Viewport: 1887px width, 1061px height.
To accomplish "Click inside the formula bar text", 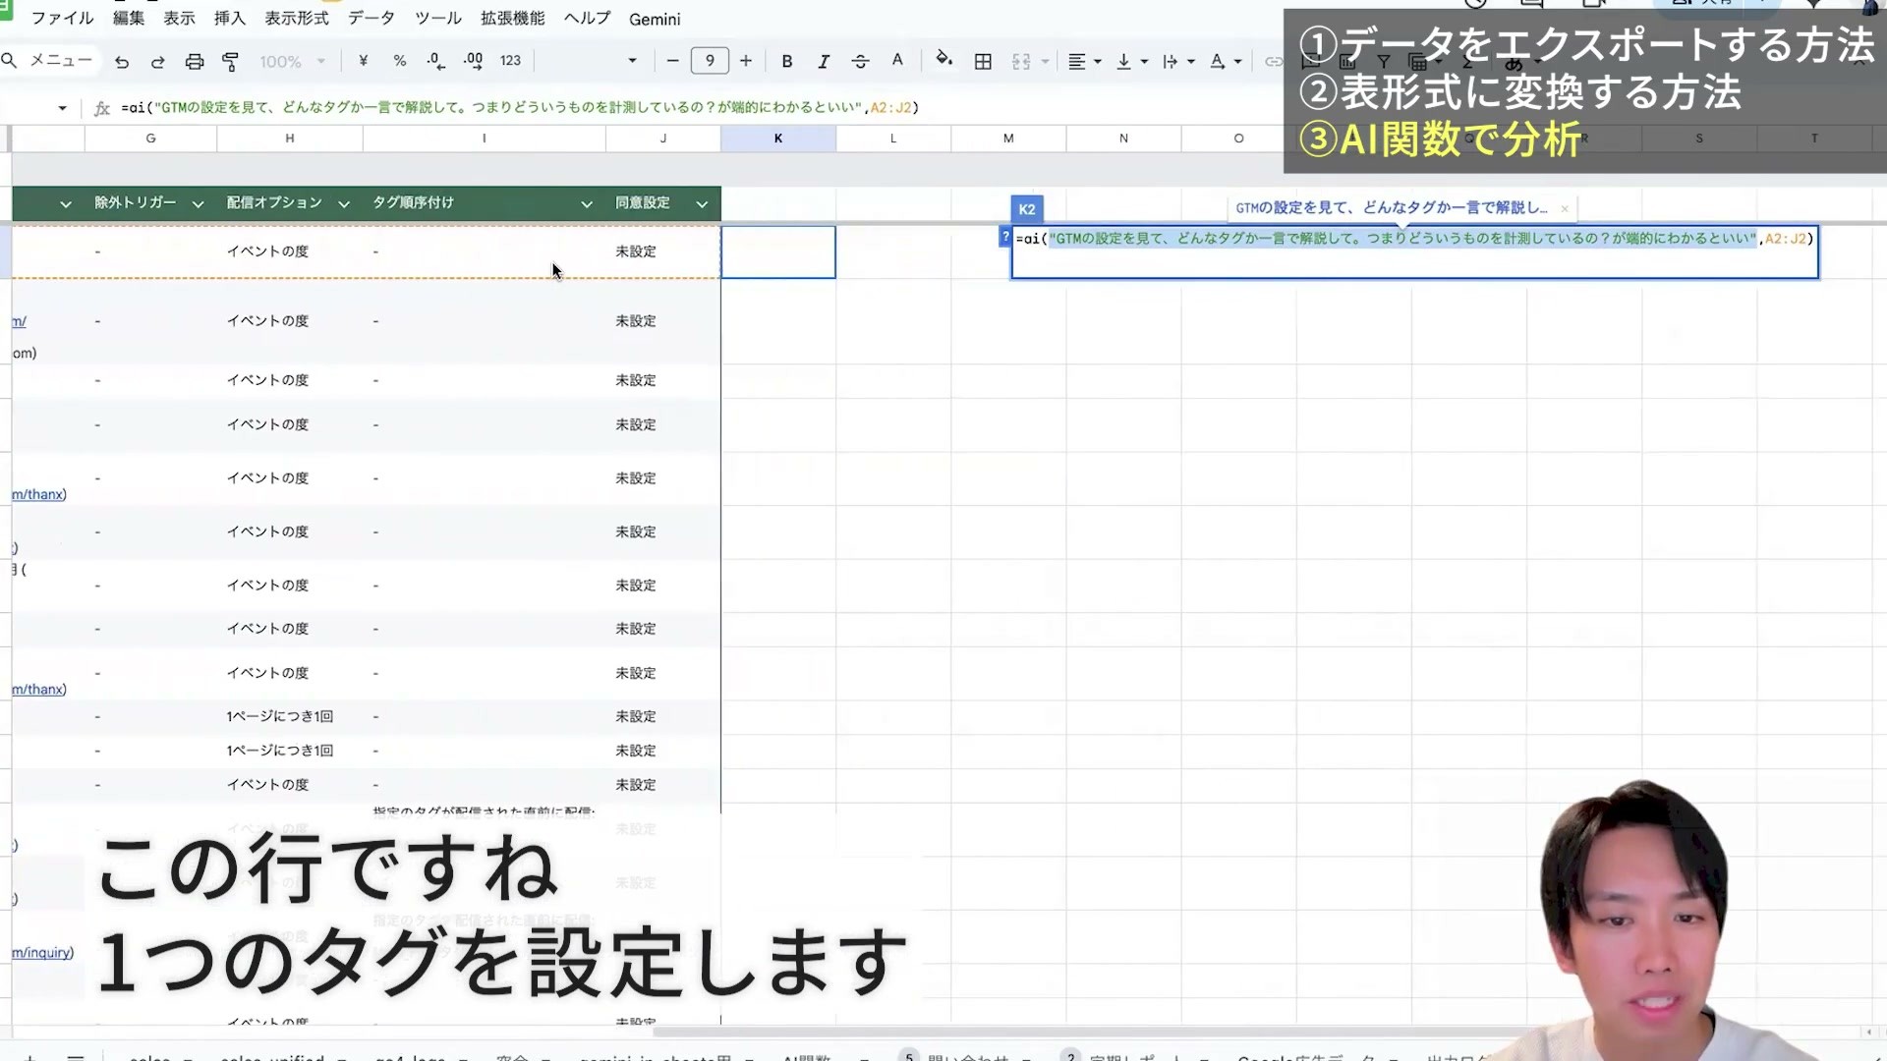I will click(x=520, y=107).
